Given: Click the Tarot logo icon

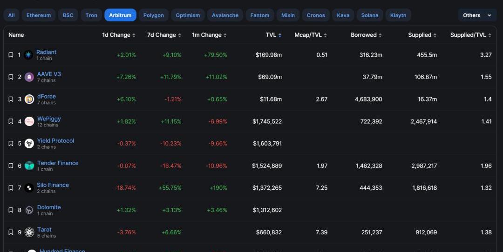Looking at the screenshot, I should pyautogui.click(x=29, y=232).
